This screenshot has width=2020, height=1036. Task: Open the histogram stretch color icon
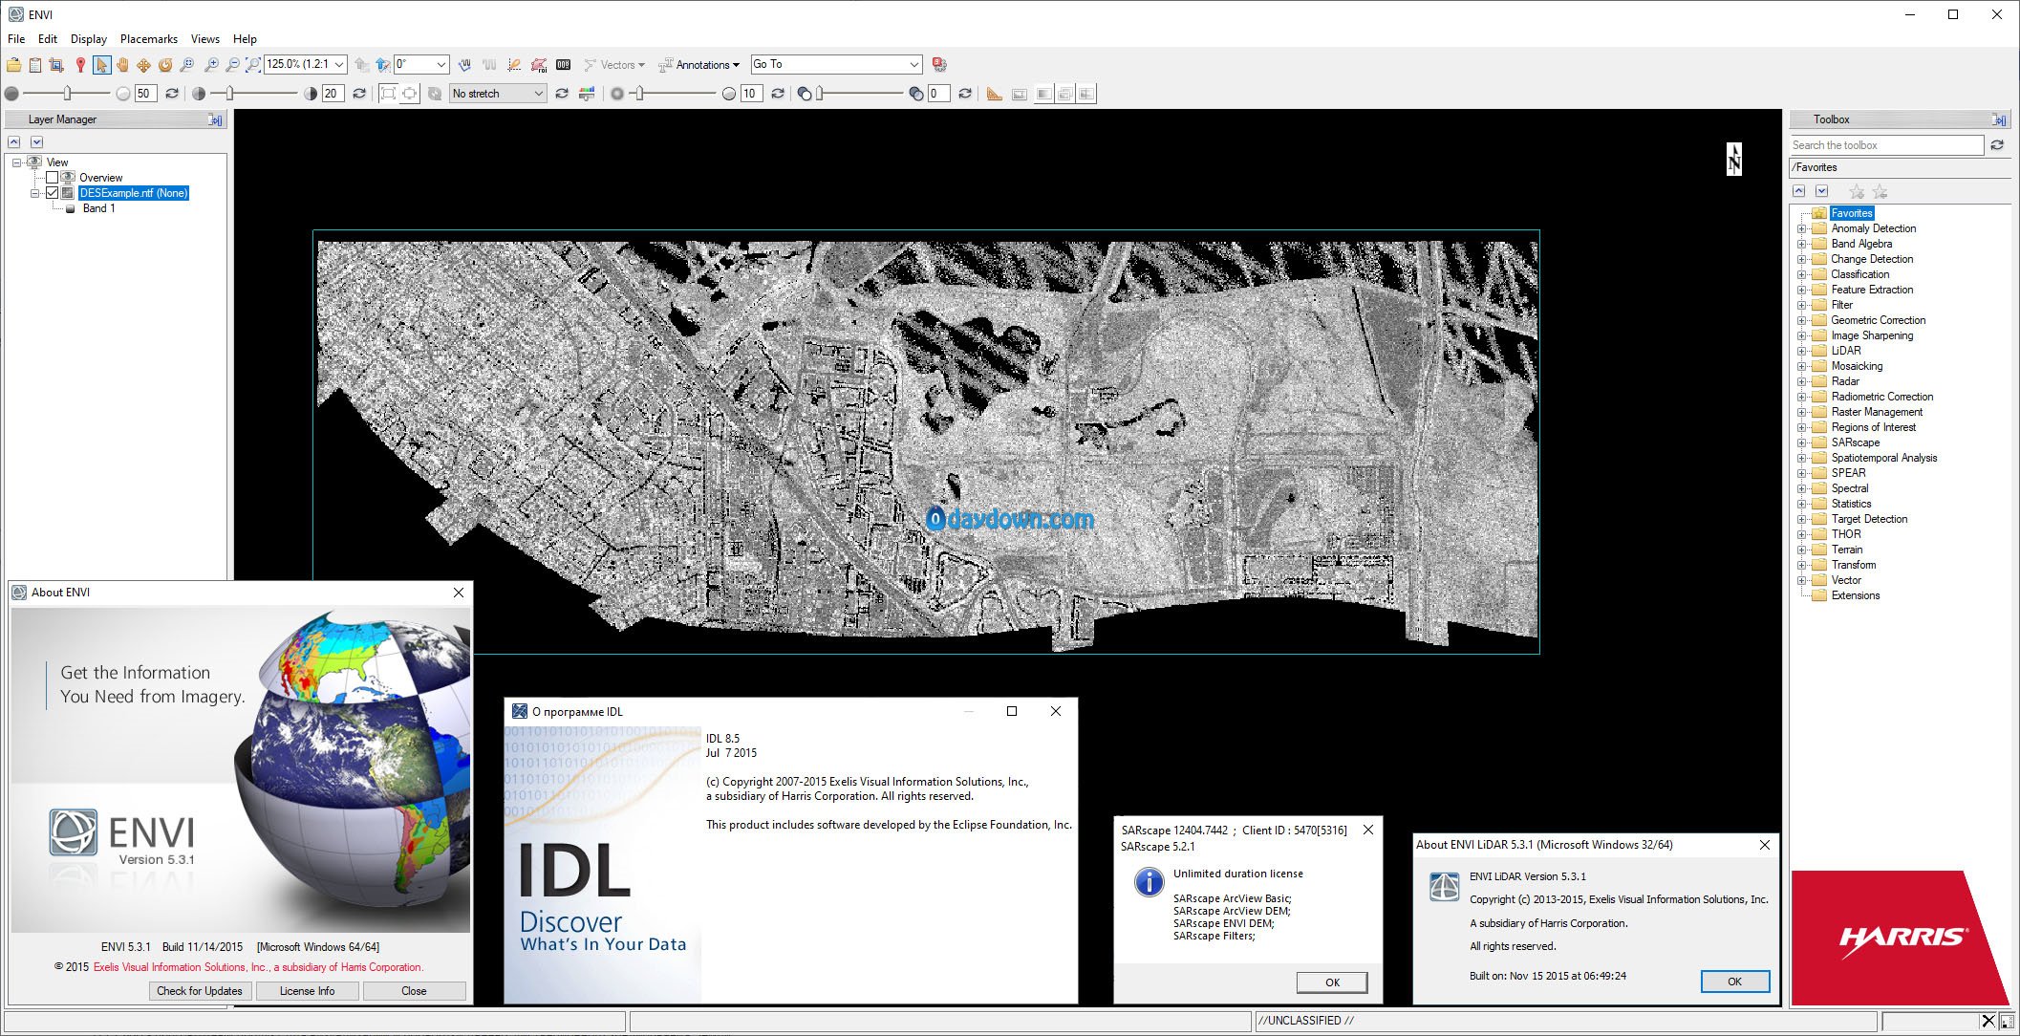[x=587, y=94]
